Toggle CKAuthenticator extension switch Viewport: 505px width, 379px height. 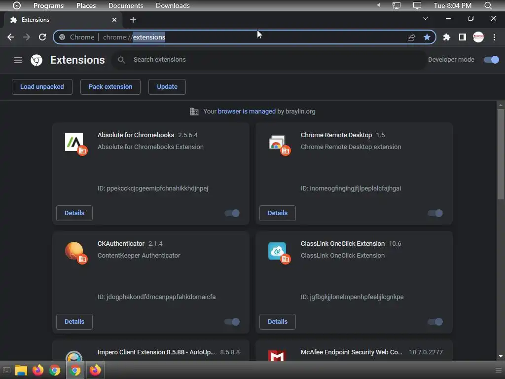coord(232,322)
